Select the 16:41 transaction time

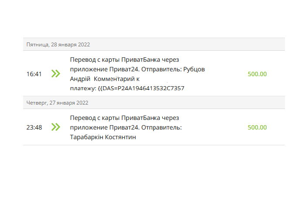pos(34,74)
